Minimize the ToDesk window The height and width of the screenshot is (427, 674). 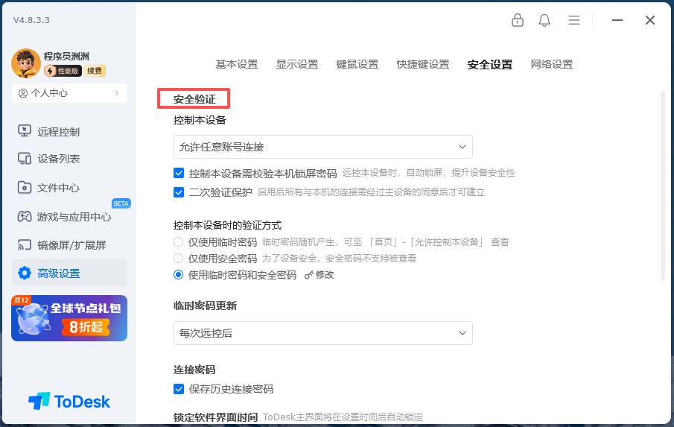(617, 20)
